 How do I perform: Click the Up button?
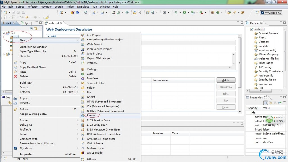226,100
